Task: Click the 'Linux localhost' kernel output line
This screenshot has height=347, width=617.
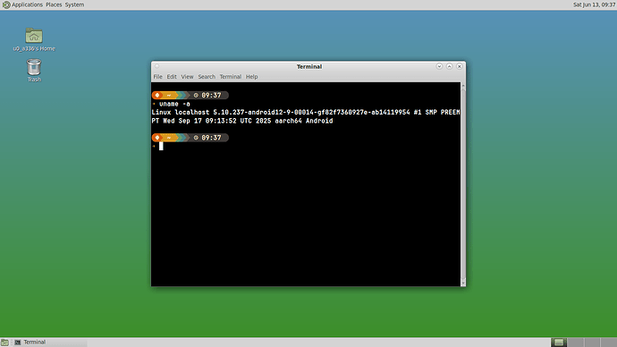Action: 306,113
